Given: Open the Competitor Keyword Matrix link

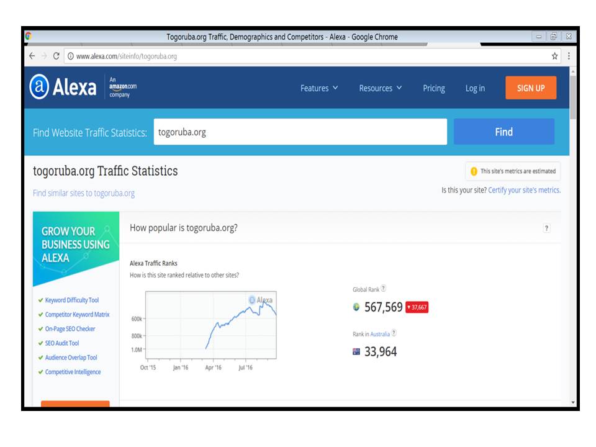Looking at the screenshot, I should pos(77,314).
